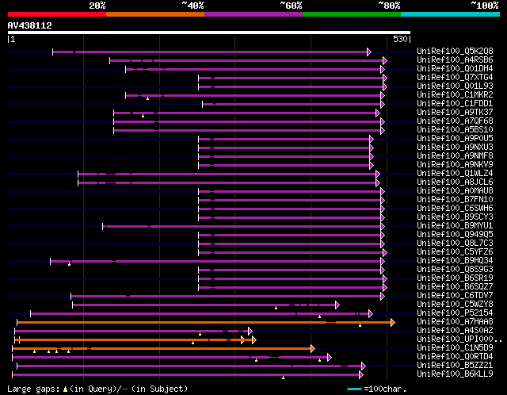
Task: Select the UniRef100_B9MYU1 label
Action: (455, 226)
